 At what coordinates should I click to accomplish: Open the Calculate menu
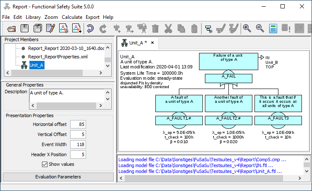[72, 17]
